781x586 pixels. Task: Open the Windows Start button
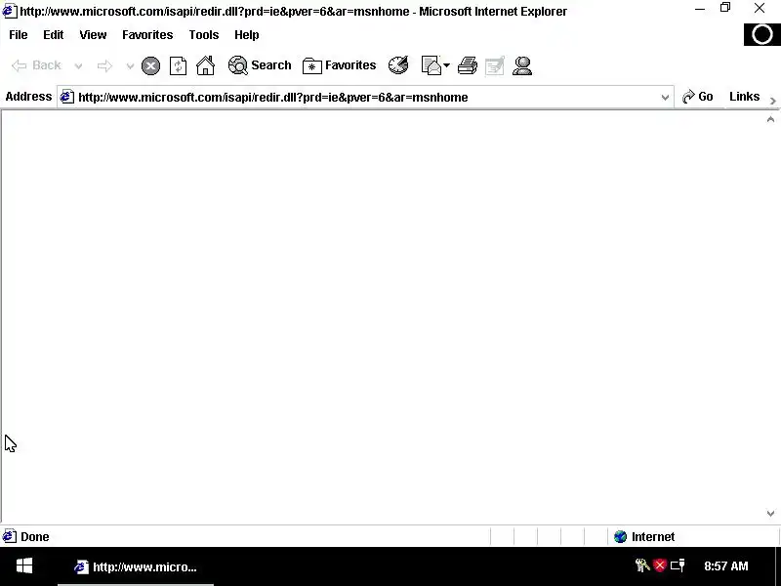pos(23,566)
